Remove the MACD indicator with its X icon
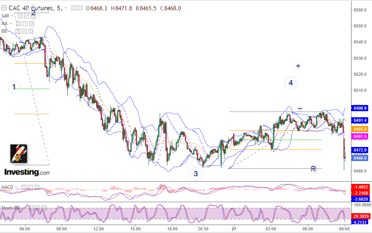The height and width of the screenshot is (233, 372). click(37, 187)
